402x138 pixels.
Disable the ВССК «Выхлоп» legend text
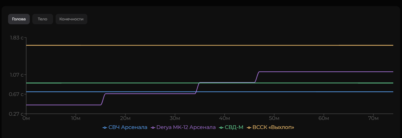(273, 127)
